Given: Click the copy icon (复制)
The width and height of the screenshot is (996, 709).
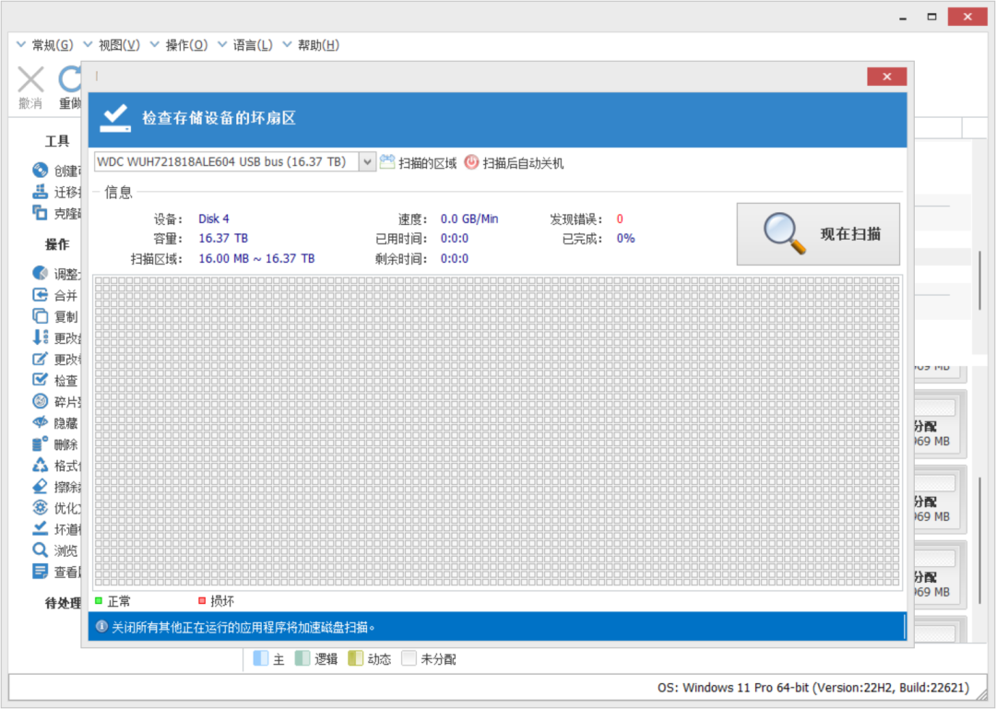Looking at the screenshot, I should point(40,315).
